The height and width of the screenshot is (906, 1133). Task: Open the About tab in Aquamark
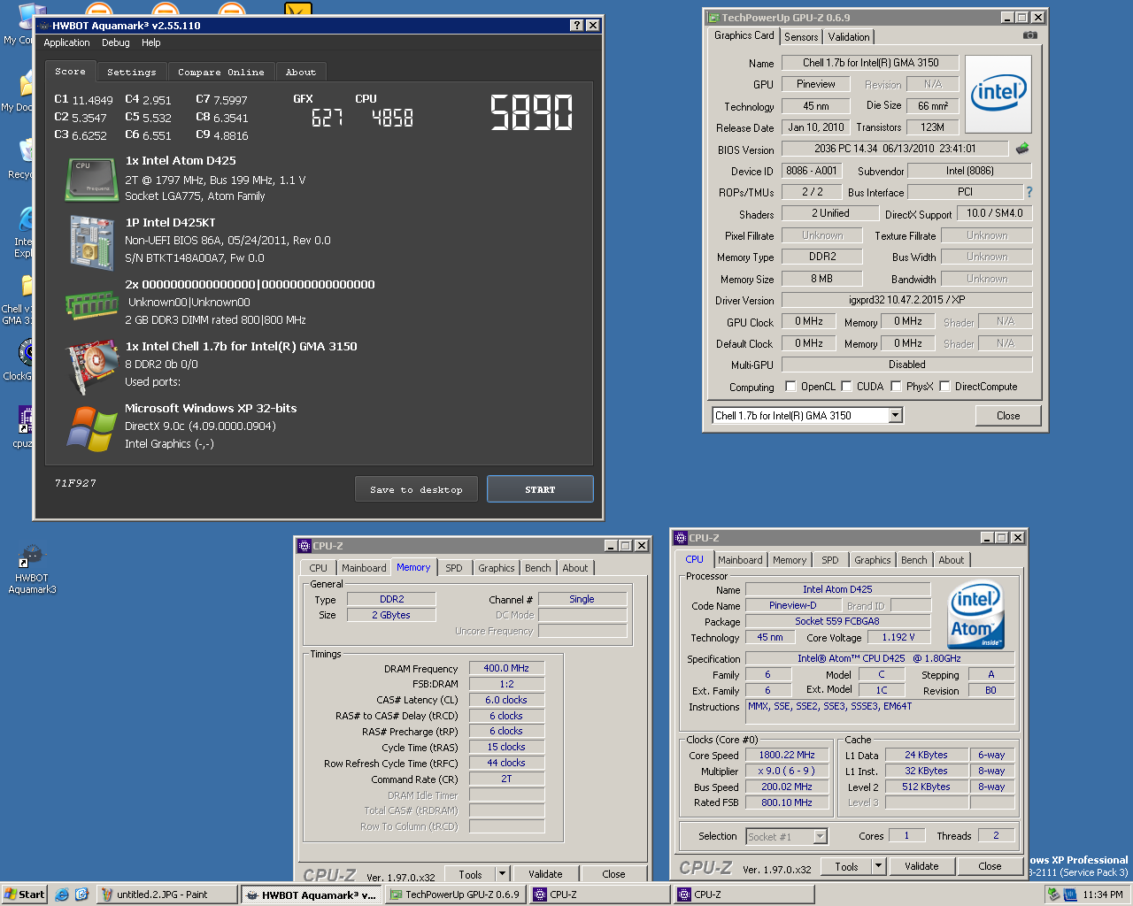[301, 73]
